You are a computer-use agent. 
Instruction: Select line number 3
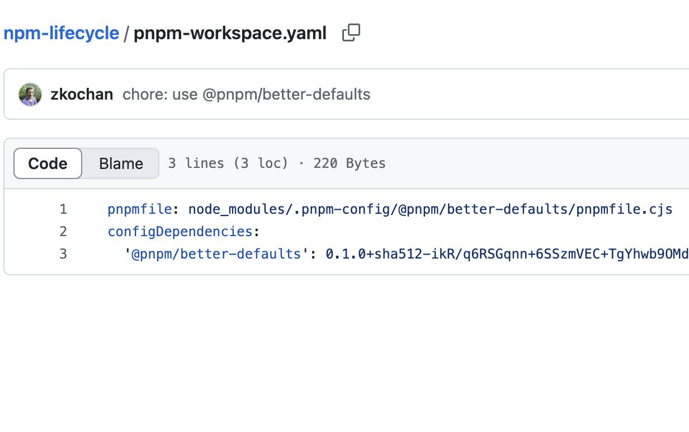63,254
